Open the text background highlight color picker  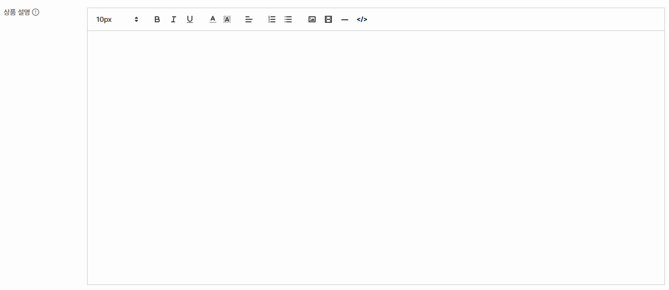[227, 19]
